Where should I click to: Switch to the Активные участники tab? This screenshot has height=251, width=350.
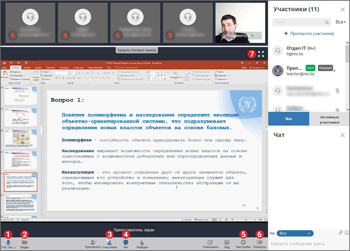coord(329,119)
